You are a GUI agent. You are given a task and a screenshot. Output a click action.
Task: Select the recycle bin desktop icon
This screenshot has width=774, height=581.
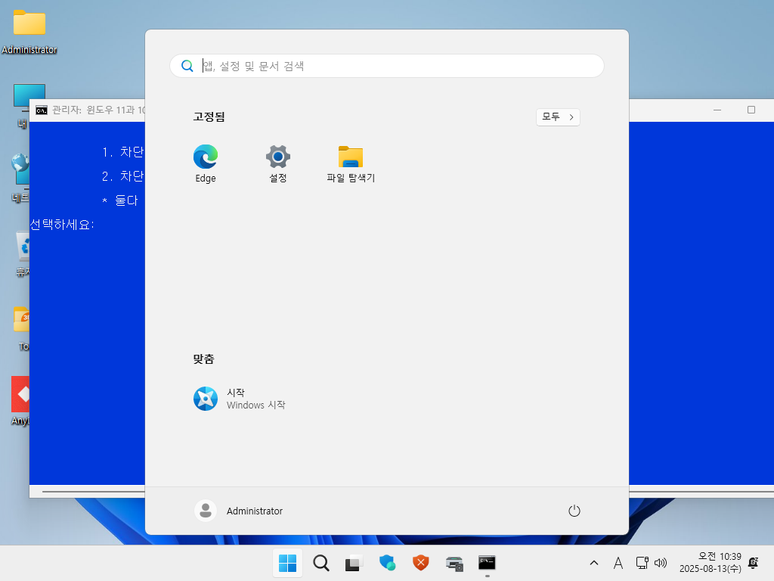(23, 253)
